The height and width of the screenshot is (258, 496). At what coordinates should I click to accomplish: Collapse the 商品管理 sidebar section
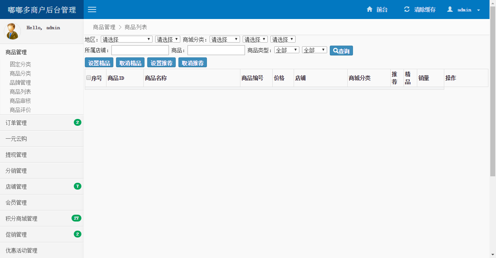click(x=42, y=52)
